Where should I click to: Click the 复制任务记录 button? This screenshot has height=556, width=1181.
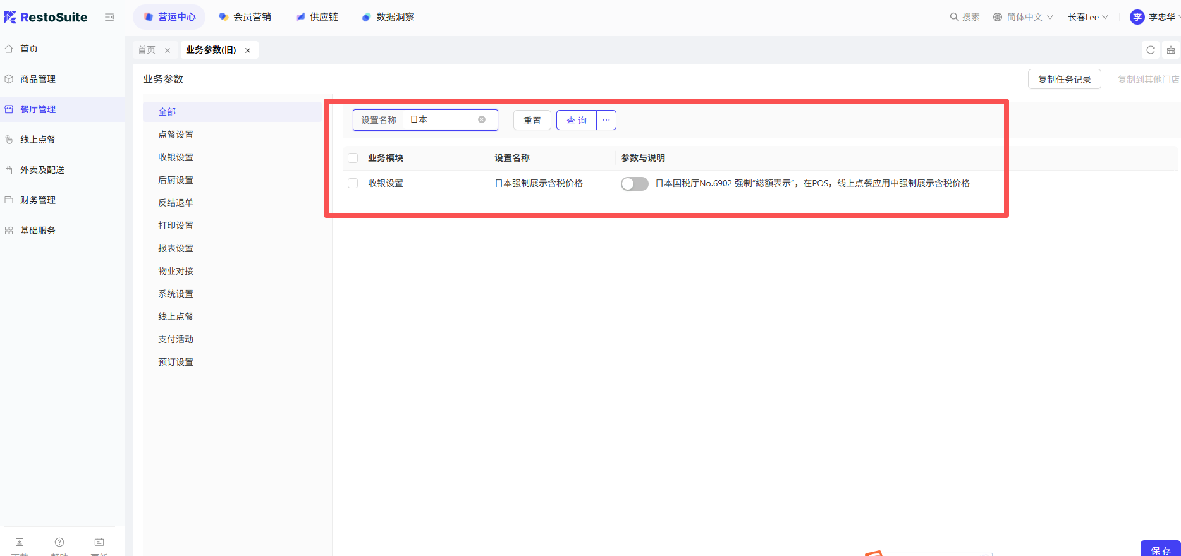click(x=1064, y=80)
